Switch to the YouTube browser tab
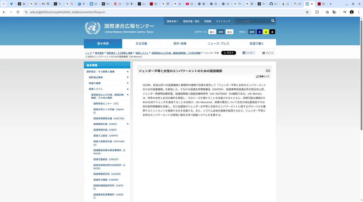This screenshot has height=202, width=363. pyautogui.click(x=189, y=4)
